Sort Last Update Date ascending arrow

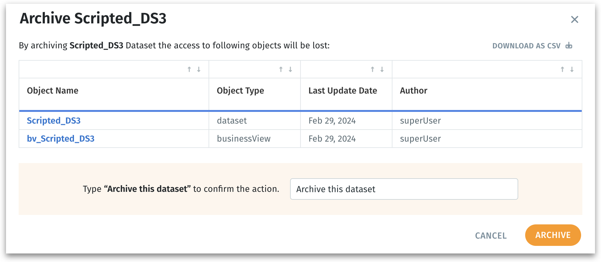[x=373, y=69]
